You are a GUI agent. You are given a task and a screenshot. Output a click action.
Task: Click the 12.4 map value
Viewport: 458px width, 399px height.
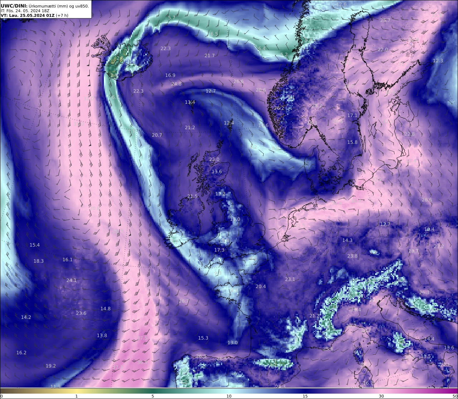pyautogui.click(x=229, y=123)
